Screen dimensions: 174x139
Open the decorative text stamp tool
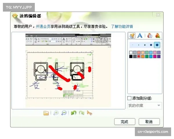click(158, 36)
